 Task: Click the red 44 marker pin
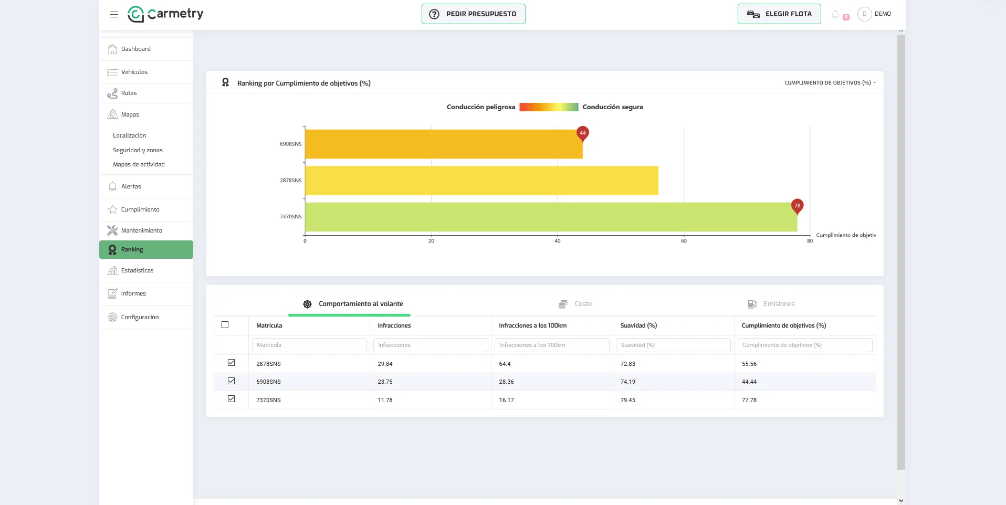(x=582, y=134)
